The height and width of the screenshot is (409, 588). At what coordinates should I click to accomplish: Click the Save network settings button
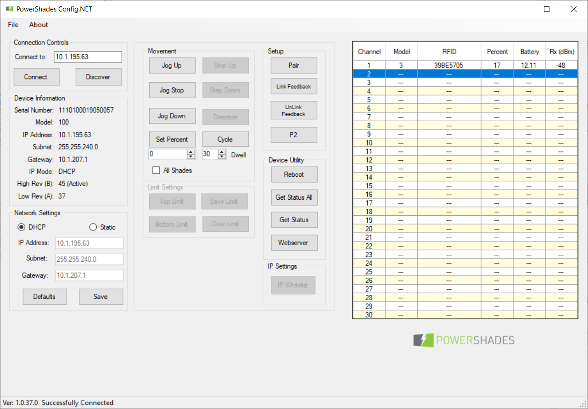click(101, 297)
